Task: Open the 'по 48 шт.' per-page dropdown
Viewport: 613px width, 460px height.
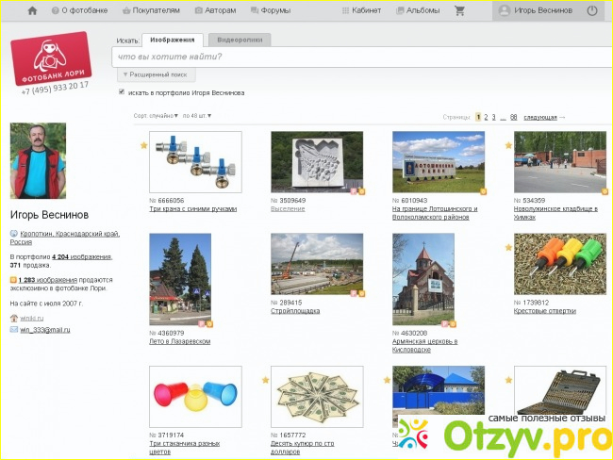Action: 197,116
